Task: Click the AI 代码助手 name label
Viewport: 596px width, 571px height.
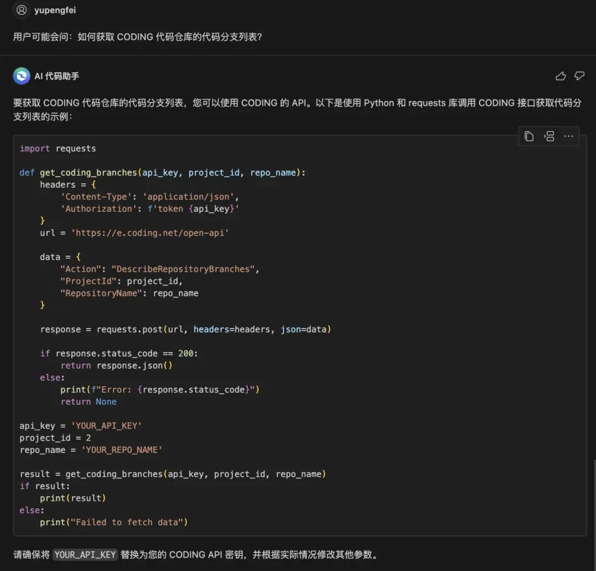Action: pos(57,76)
